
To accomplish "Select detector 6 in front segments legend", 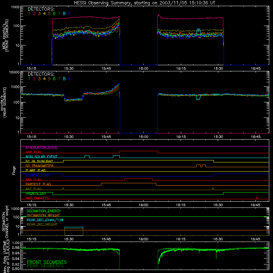I will pos(54,14).
